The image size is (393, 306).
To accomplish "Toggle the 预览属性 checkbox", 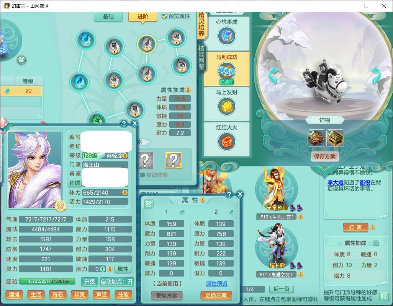I will tap(164, 16).
